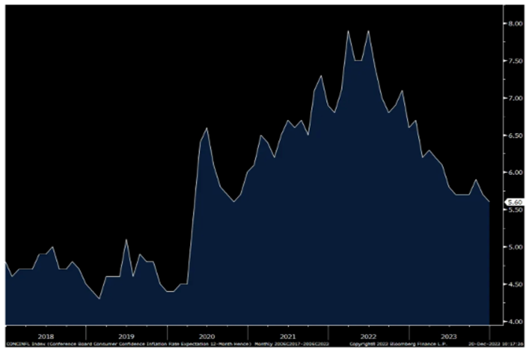This screenshot has width=529, height=353.
Task: Select the 2021 label on the time axis
Action: 288,335
